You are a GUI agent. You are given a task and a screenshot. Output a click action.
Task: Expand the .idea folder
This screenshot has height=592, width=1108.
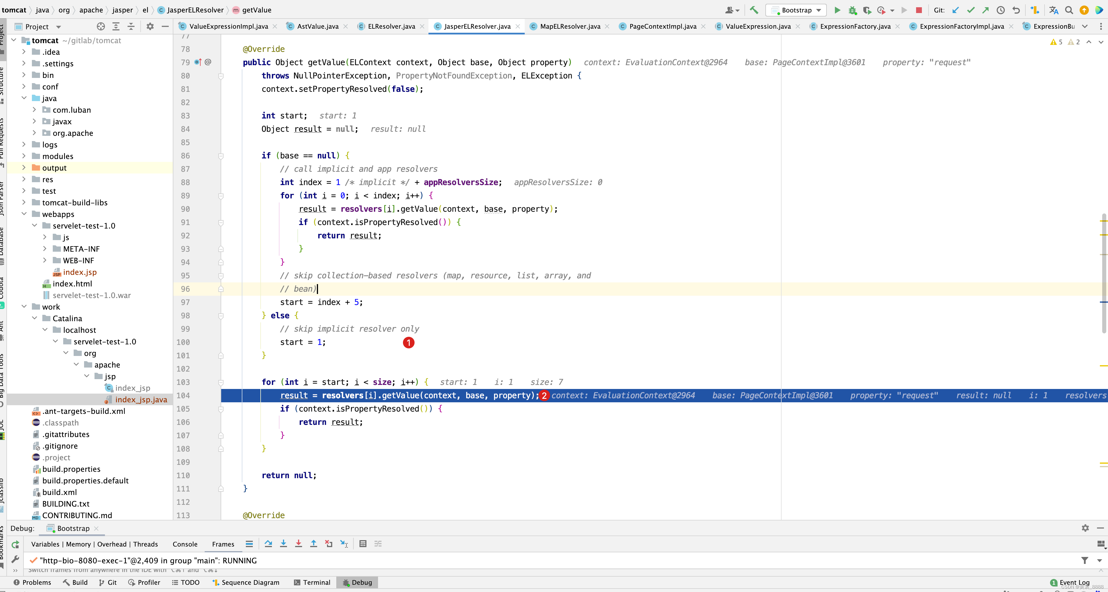(24, 52)
